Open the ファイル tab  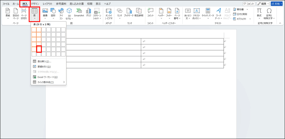point(6,4)
